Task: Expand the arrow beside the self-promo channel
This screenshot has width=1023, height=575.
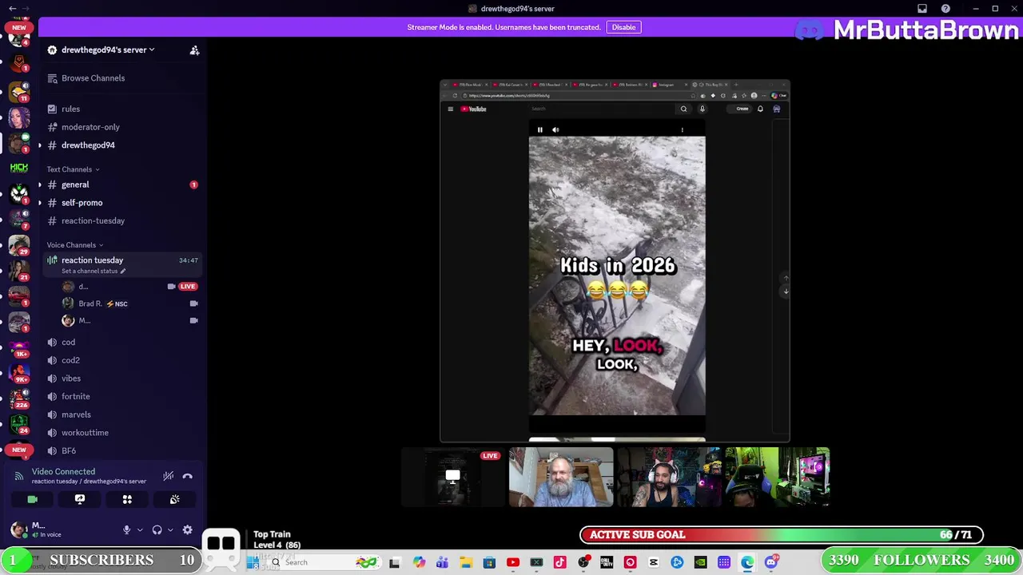Action: 40,203
